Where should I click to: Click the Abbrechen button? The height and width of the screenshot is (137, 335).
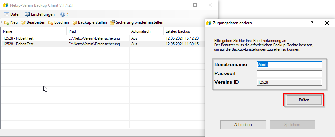coord(243,125)
